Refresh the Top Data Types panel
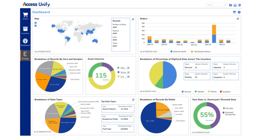263x137 pixels. (133, 100)
